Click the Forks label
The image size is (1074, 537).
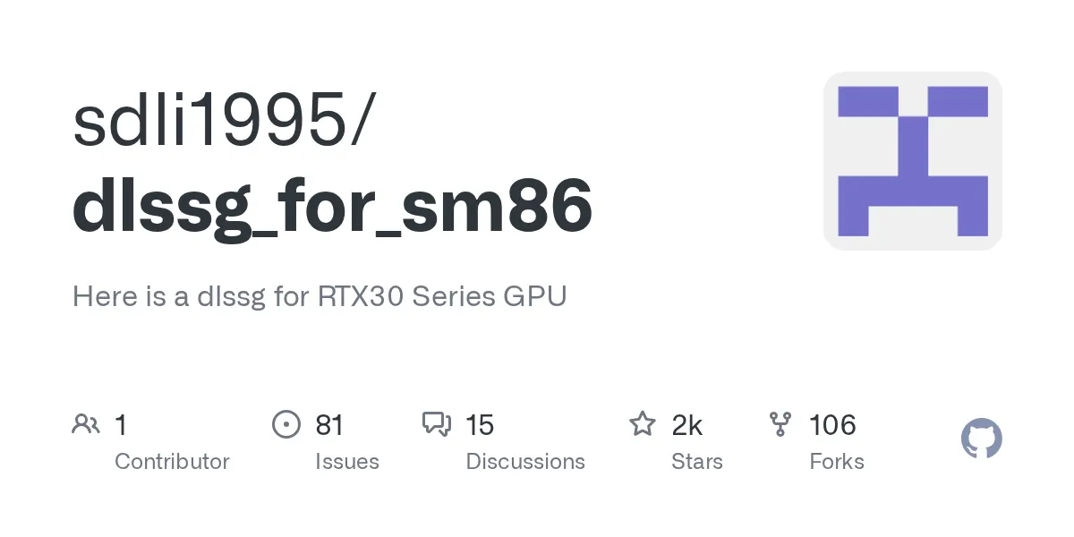837,462
